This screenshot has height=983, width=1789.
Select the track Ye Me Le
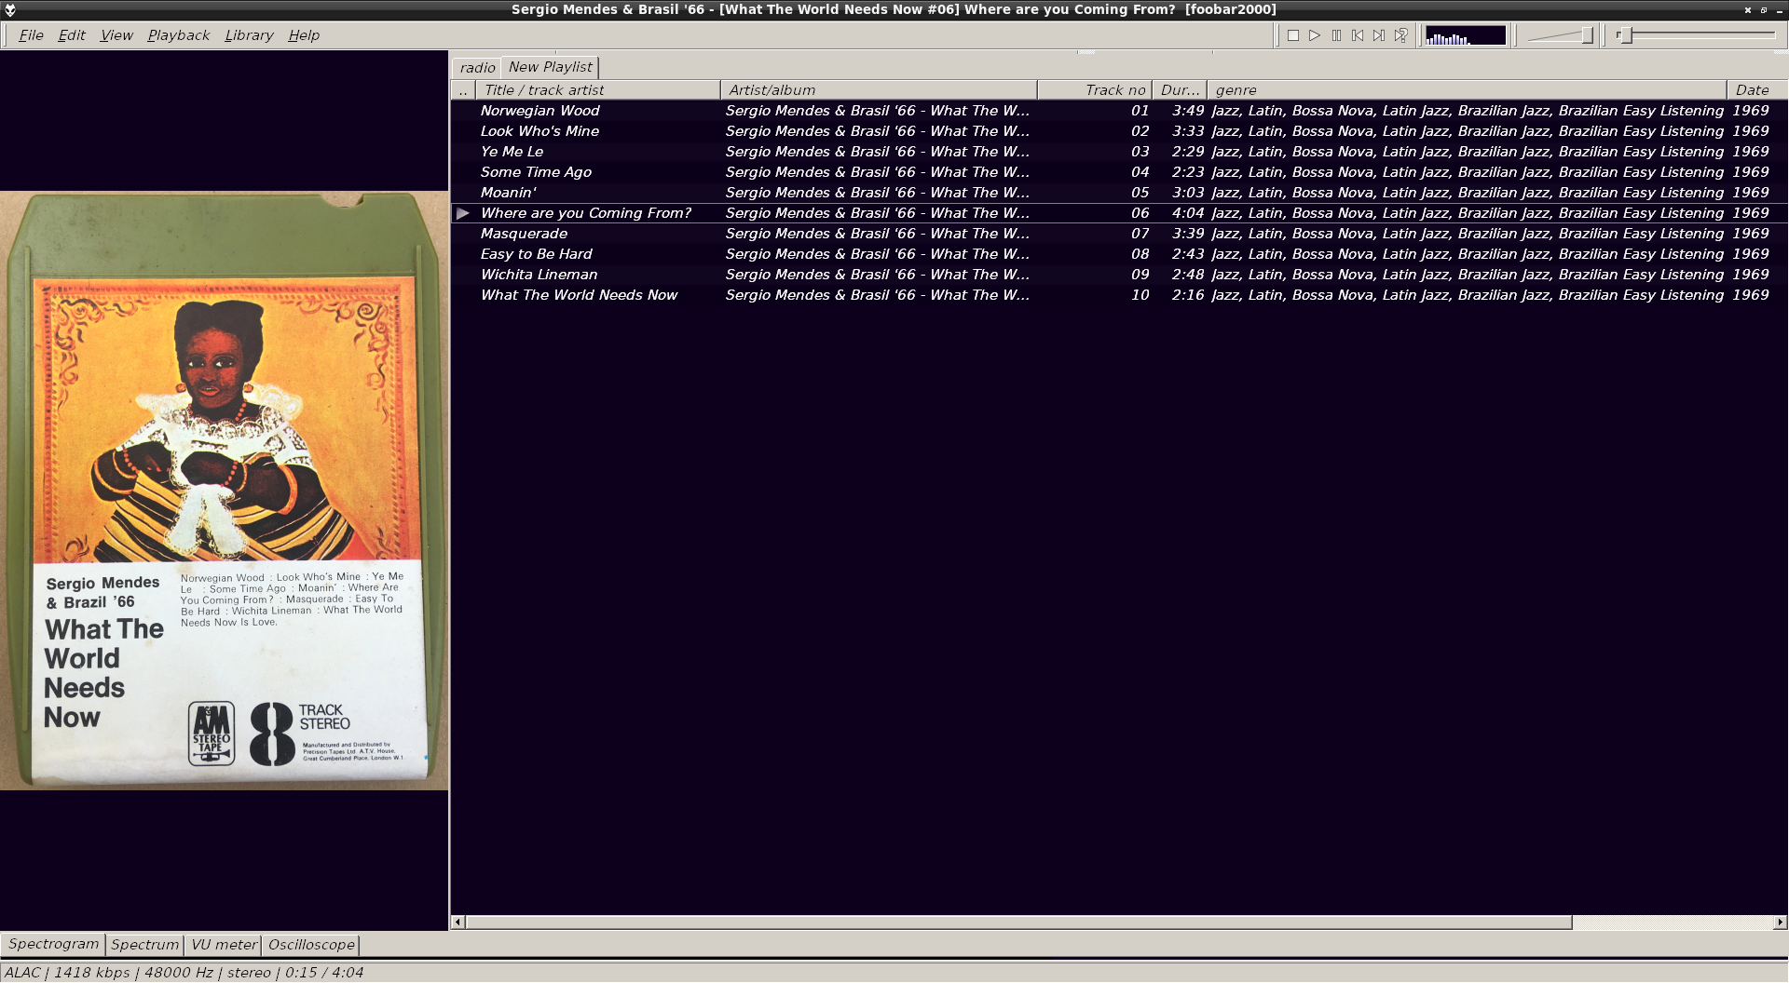coord(512,152)
